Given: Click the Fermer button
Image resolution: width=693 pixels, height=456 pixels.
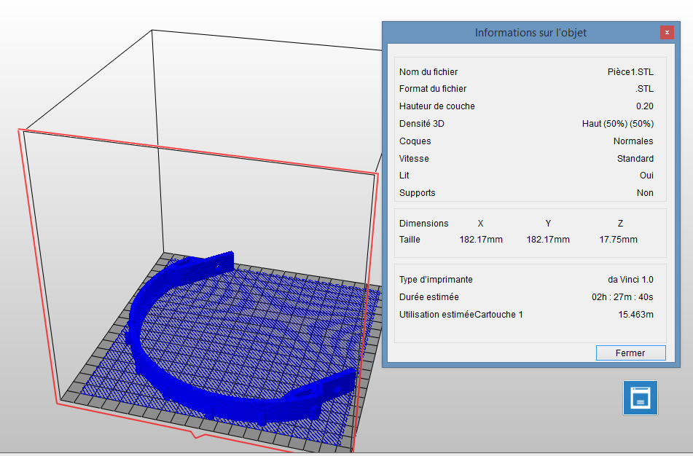Looking at the screenshot, I should pyautogui.click(x=630, y=353).
